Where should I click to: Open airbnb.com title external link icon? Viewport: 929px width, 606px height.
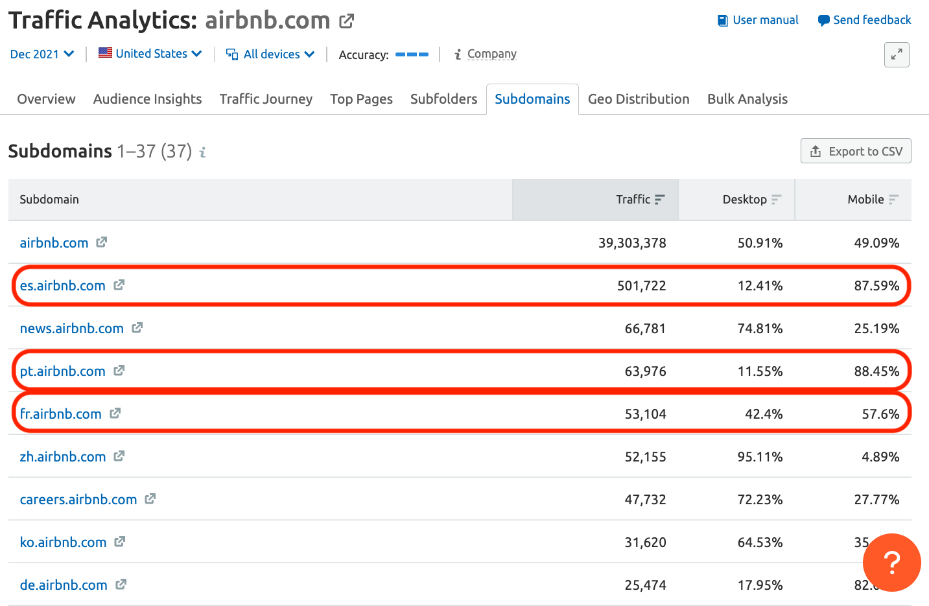click(x=347, y=21)
